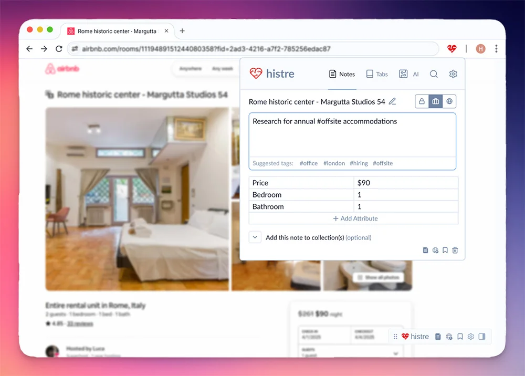Click the note text area
This screenshot has height=376, width=525.
click(x=352, y=135)
